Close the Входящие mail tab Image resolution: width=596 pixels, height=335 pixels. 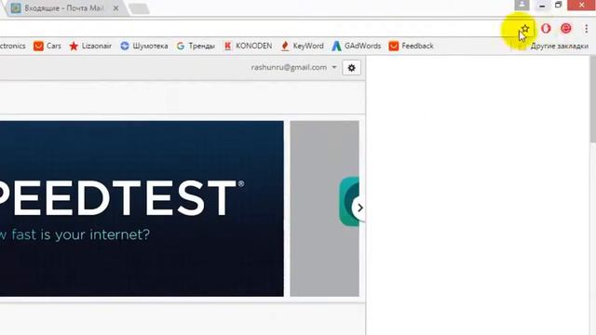tap(115, 8)
